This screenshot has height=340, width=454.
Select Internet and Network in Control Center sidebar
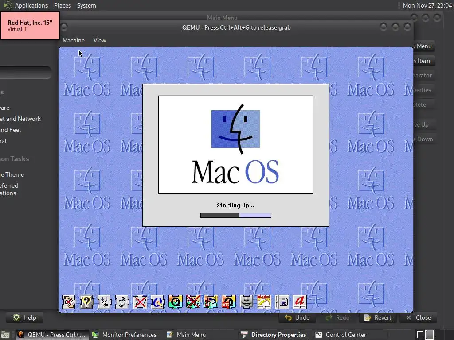point(20,119)
